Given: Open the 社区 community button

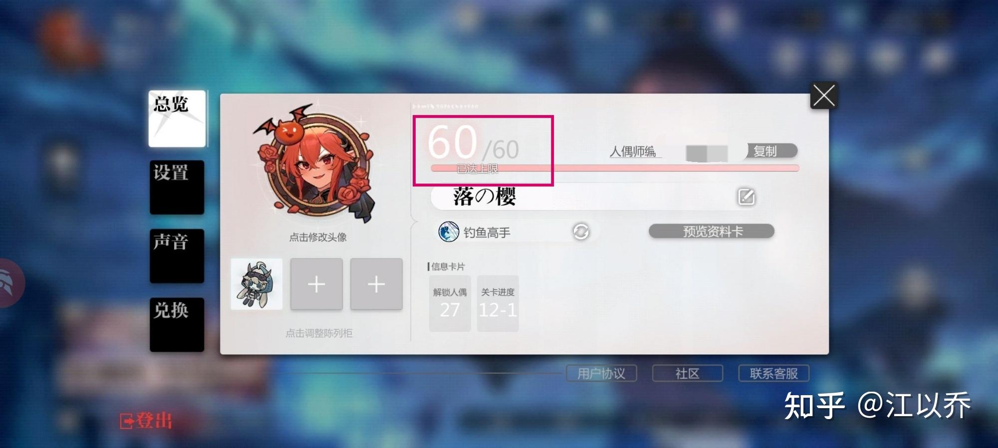Looking at the screenshot, I should coord(688,373).
